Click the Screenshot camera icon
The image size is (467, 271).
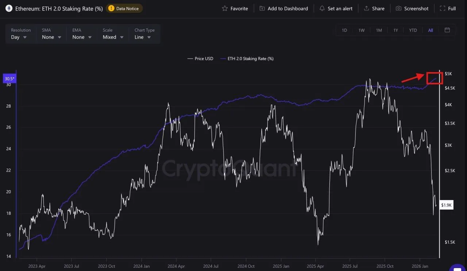click(398, 8)
